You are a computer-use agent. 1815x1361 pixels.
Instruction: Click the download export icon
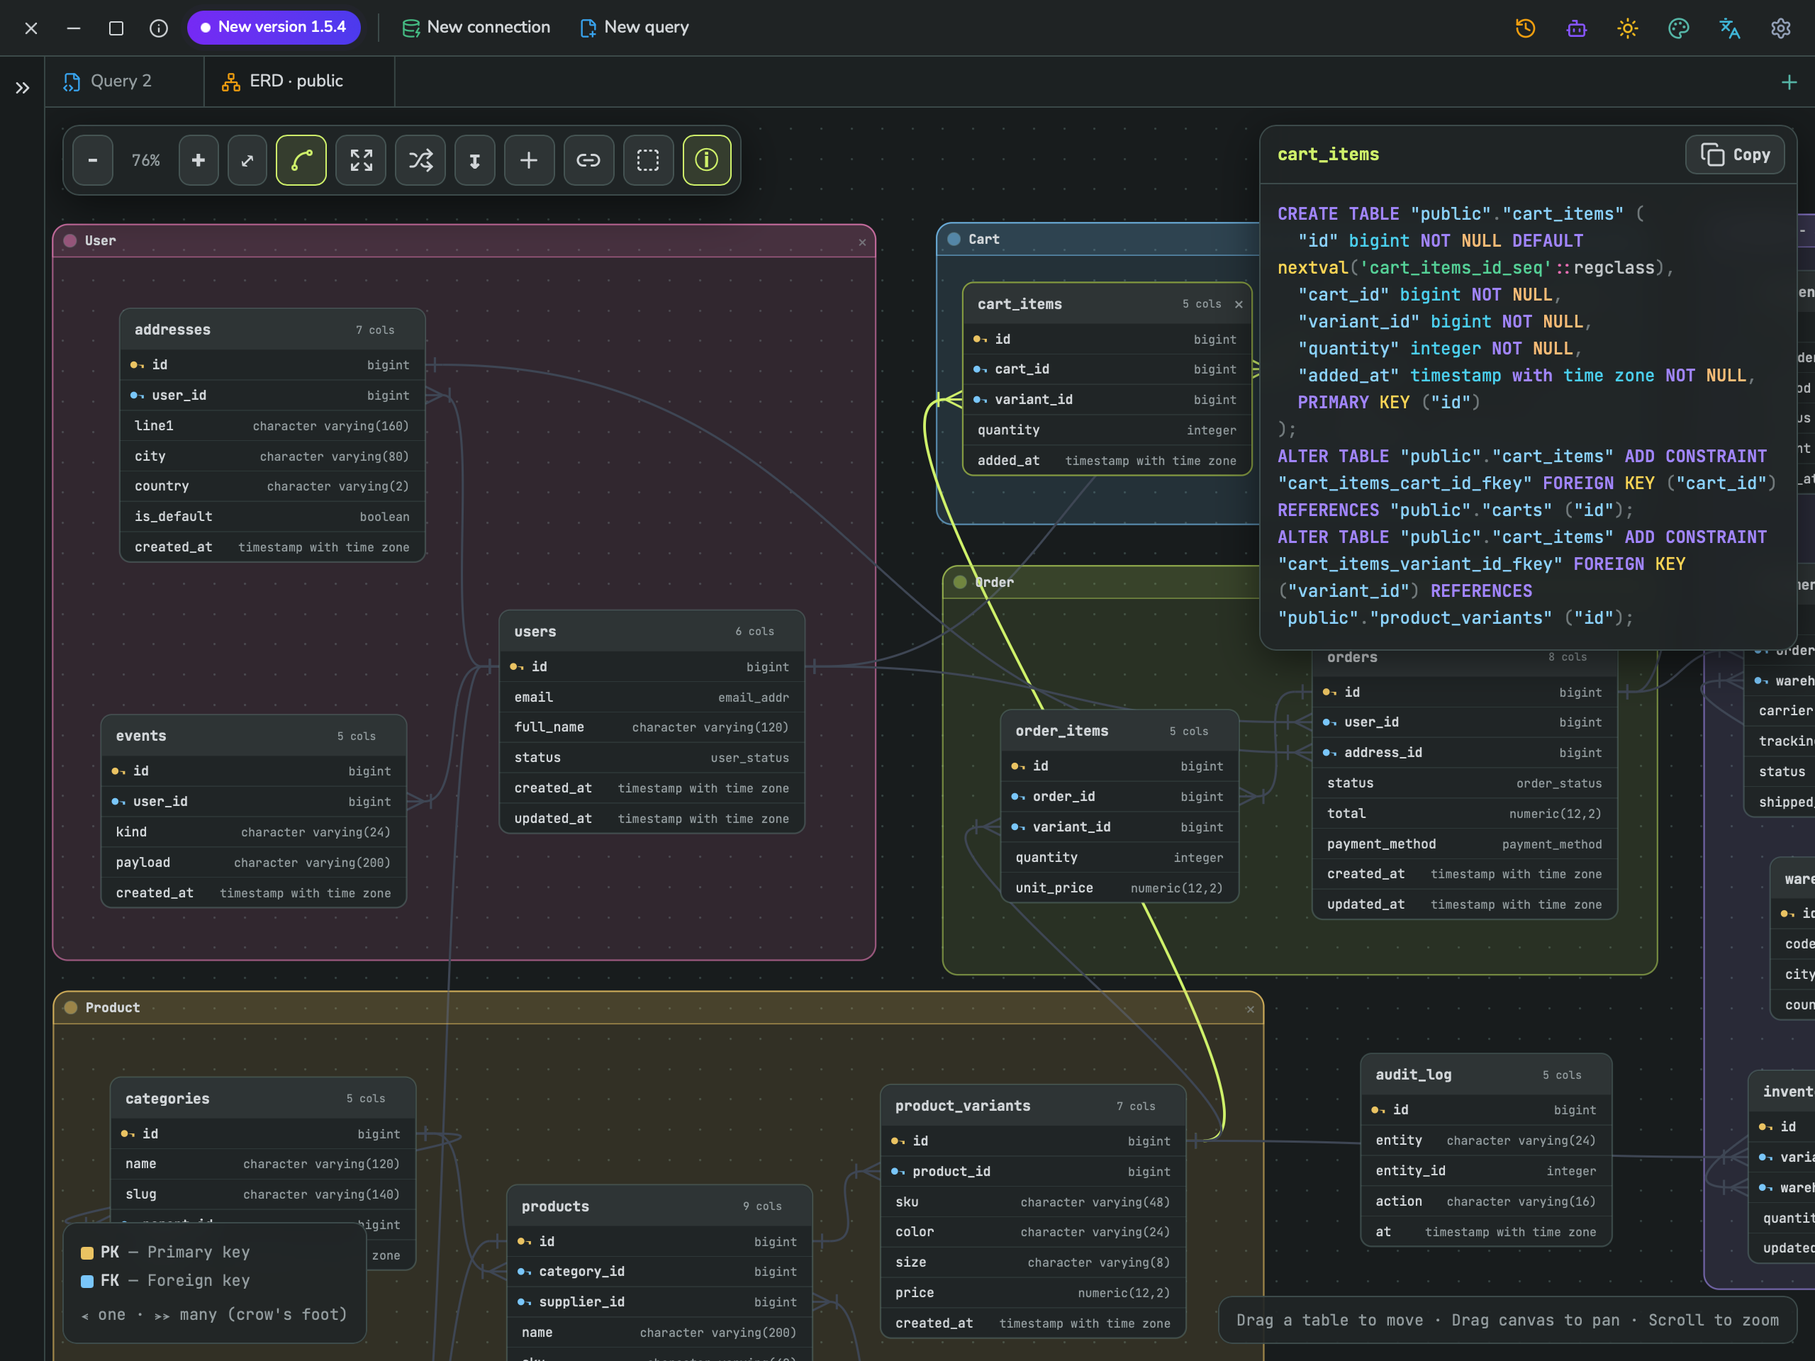click(475, 160)
